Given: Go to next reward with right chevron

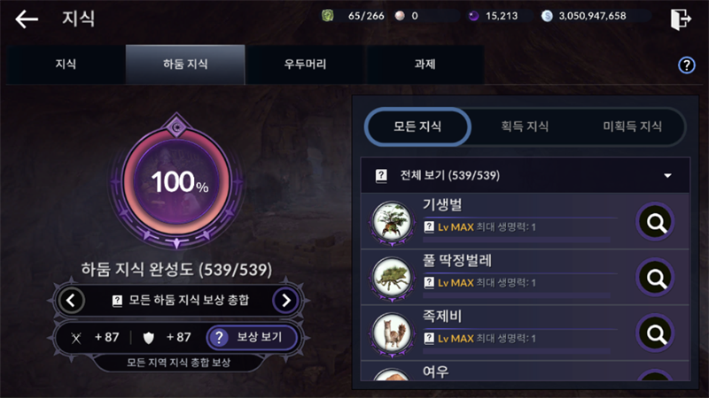Looking at the screenshot, I should pos(285,301).
